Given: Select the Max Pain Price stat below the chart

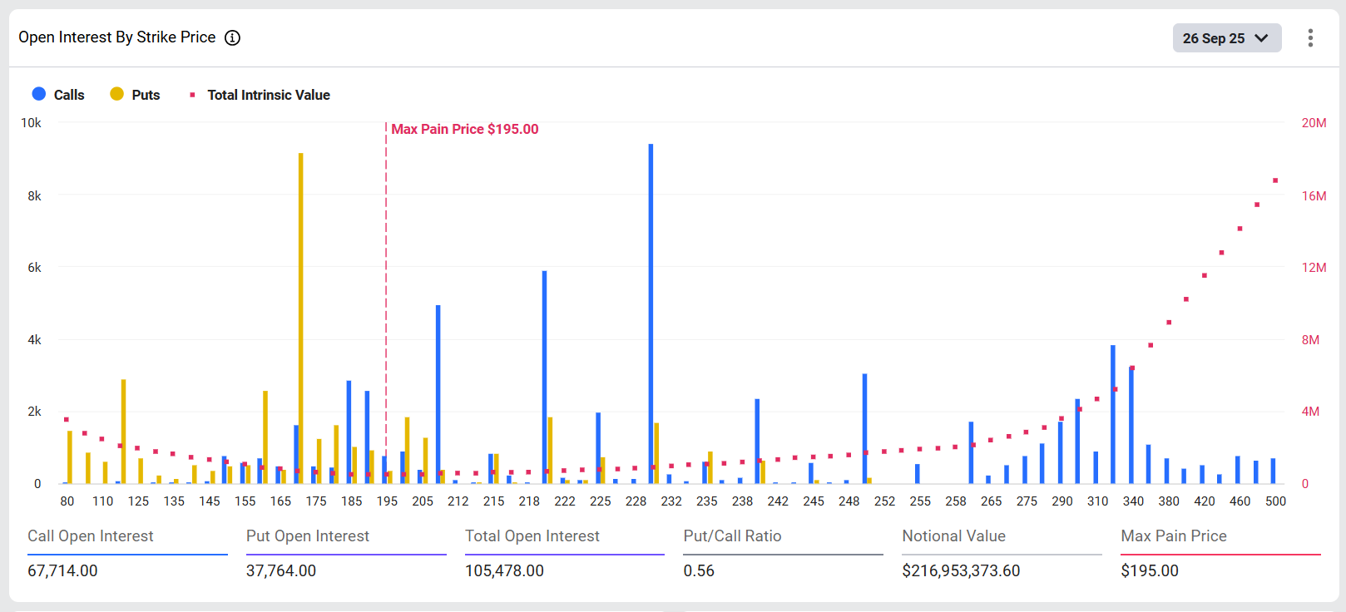Looking at the screenshot, I should pos(1173,536).
